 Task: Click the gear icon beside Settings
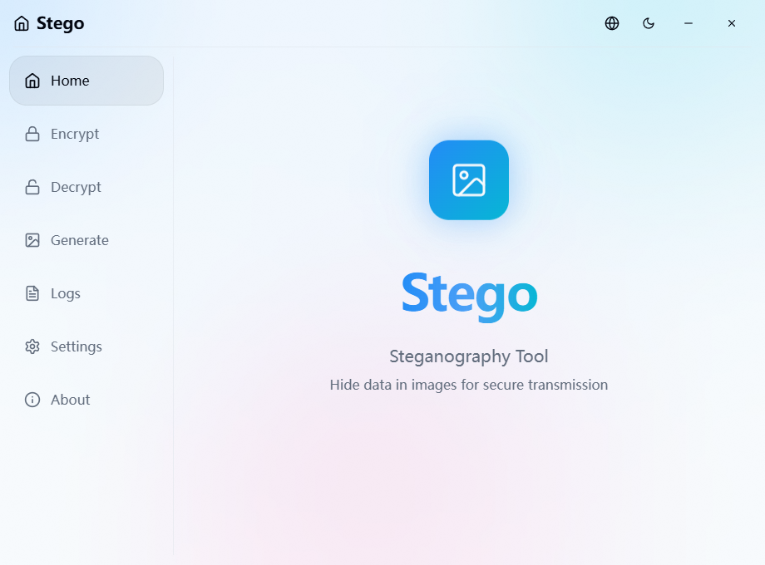click(32, 346)
